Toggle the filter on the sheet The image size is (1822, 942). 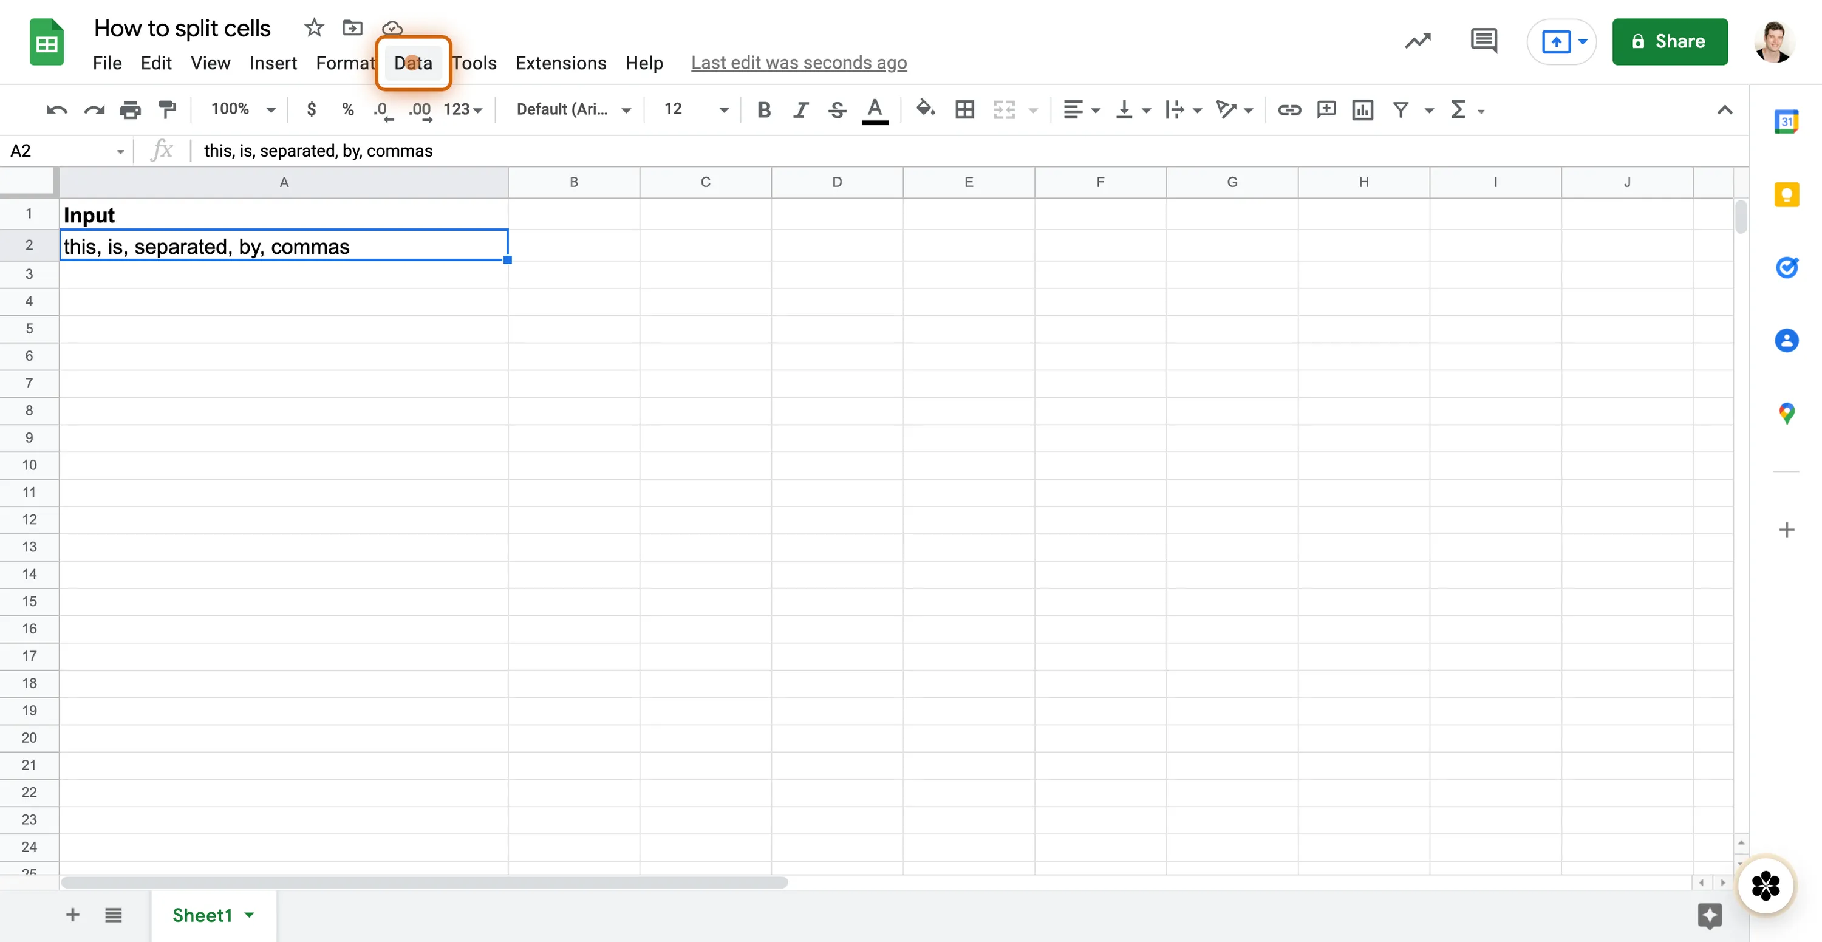(x=1401, y=109)
